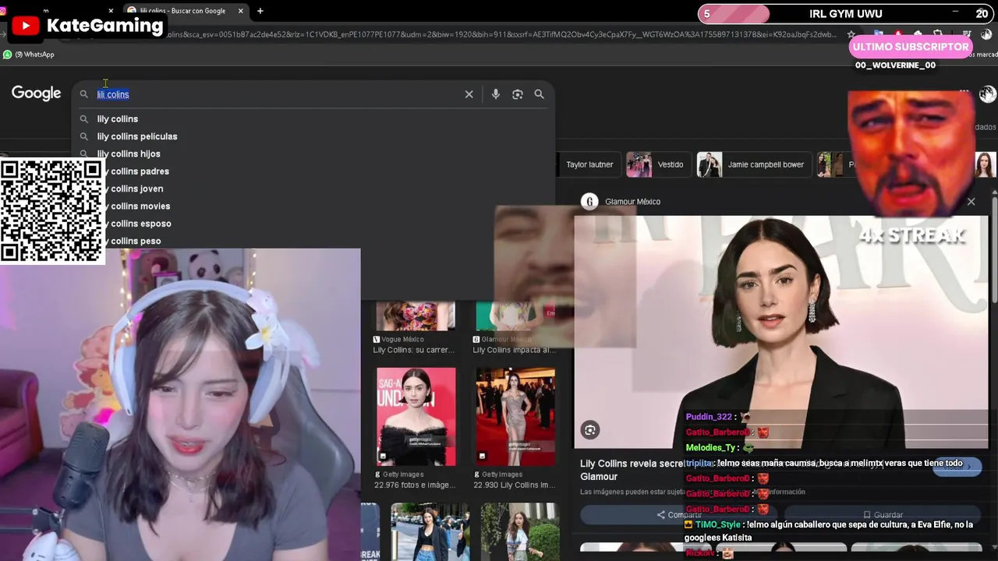
Task: Close the first browser tab
Action: (111, 11)
